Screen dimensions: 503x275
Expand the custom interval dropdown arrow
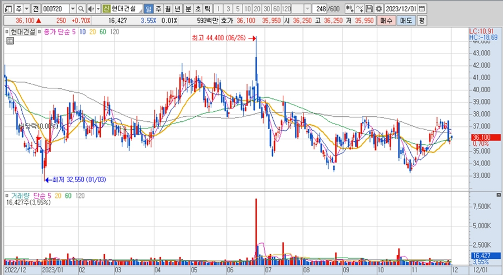tap(307, 9)
